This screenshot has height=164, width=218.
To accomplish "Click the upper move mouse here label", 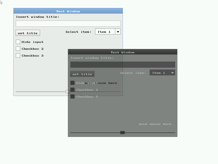I will 101,83.
